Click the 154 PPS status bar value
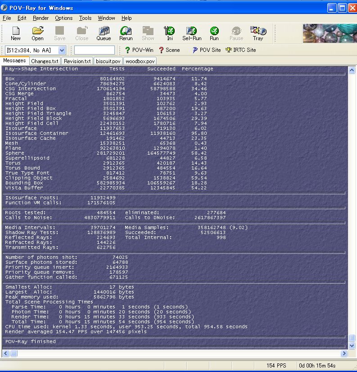 coord(276,366)
